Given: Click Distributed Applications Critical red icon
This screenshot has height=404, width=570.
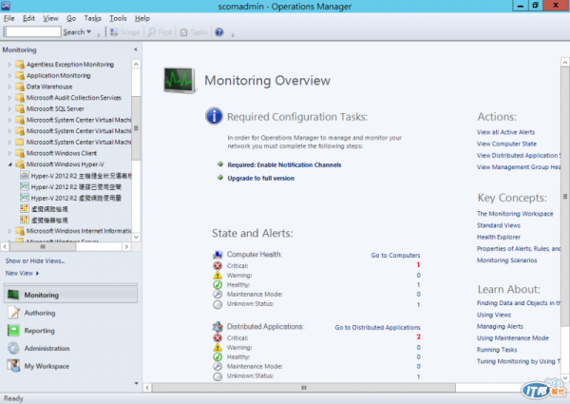Looking at the screenshot, I should 218,337.
